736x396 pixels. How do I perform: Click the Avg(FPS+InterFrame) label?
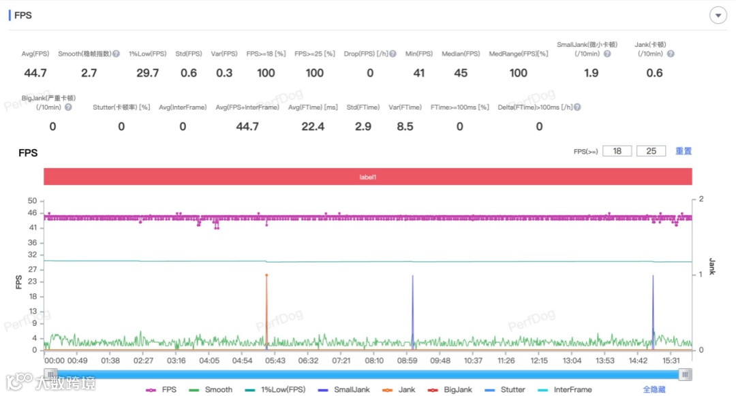[x=247, y=108]
